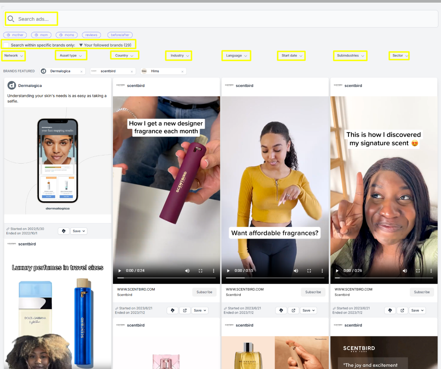Expand 'Your followed brands (29)' list
The height and width of the screenshot is (369, 441).
coord(105,45)
